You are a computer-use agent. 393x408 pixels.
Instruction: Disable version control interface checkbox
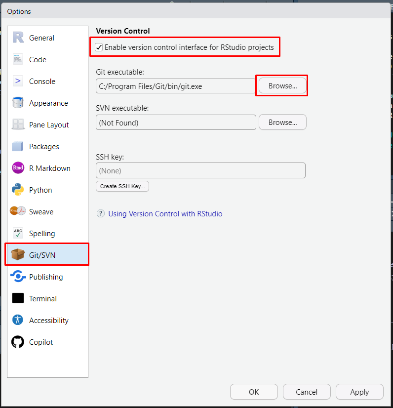[99, 47]
